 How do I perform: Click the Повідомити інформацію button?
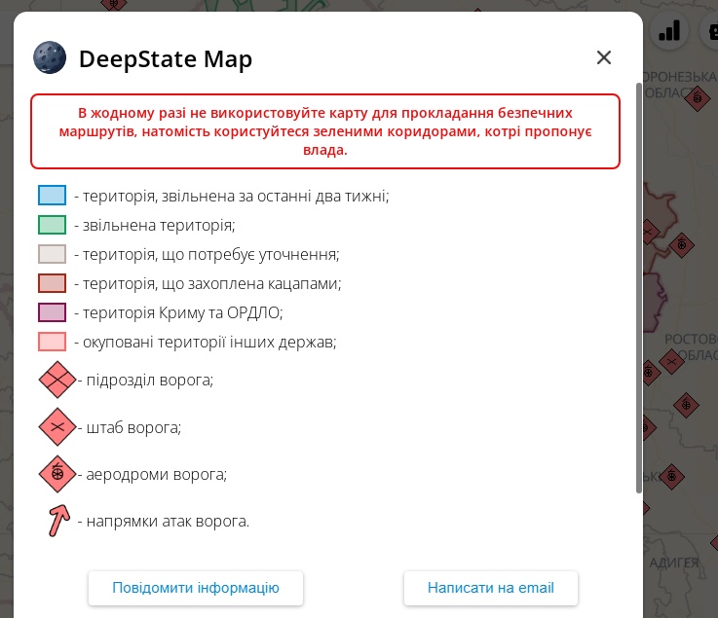(196, 588)
